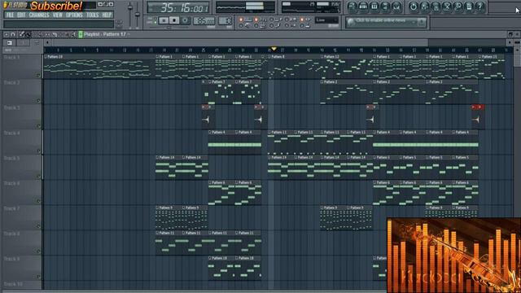
Task: Click the FL Studio fruit logo
Action: point(6,5)
